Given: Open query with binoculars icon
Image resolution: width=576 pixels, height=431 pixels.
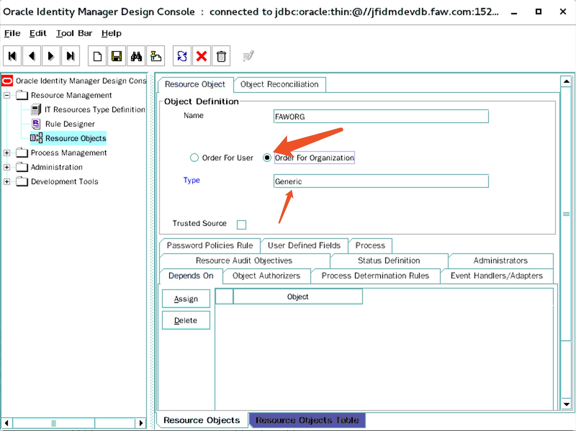Looking at the screenshot, I should click(x=136, y=56).
